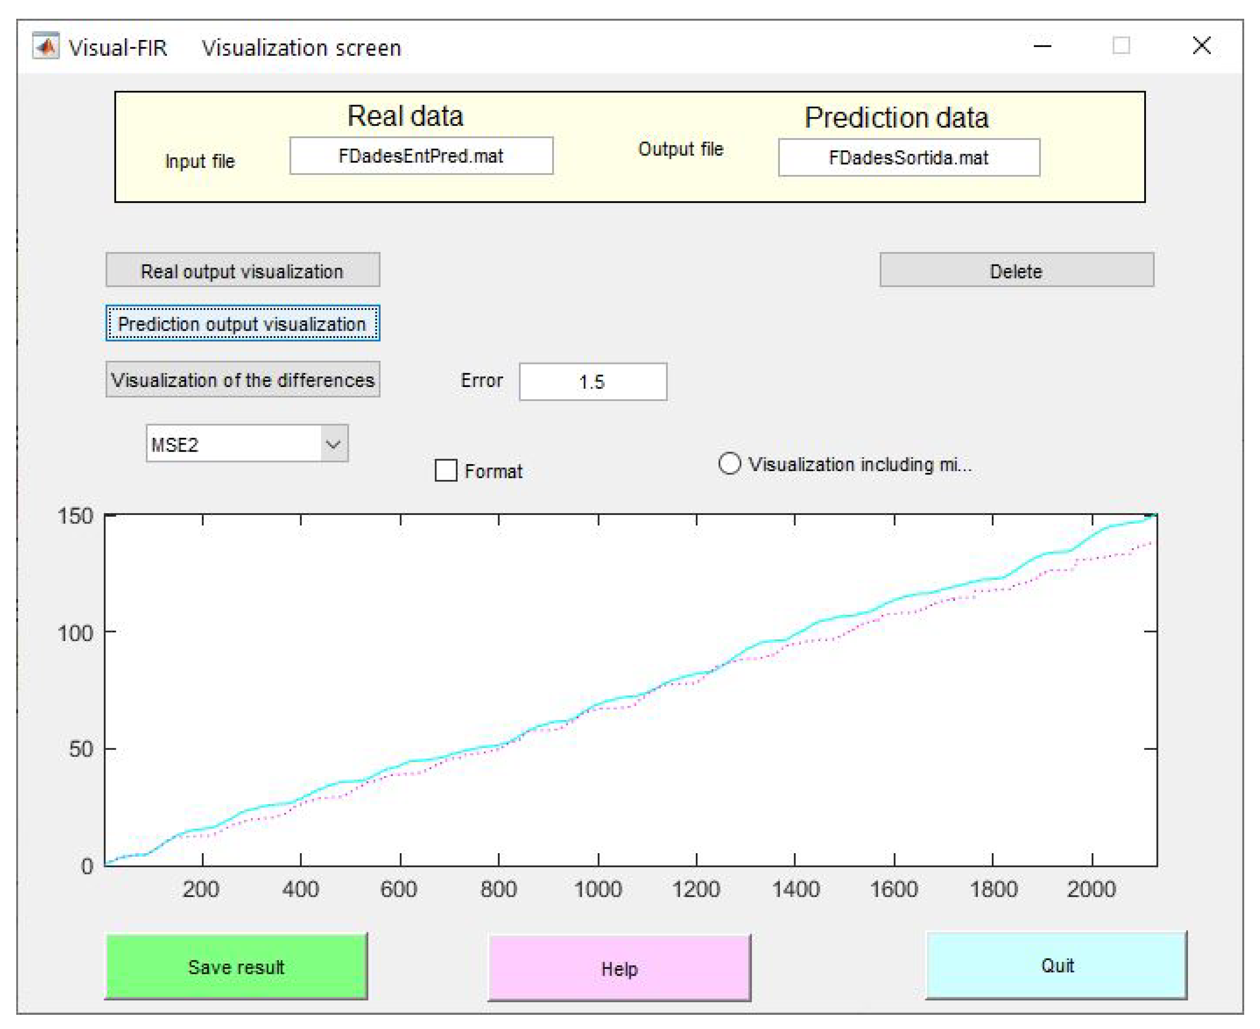The width and height of the screenshot is (1260, 1029).
Task: Expand the MSE2 dropdown arrow
Action: [334, 444]
